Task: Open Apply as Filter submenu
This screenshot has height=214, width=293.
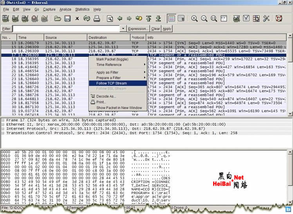Action: tap(118, 72)
